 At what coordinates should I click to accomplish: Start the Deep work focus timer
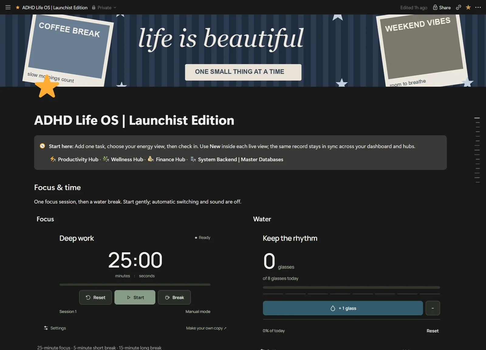(x=135, y=297)
